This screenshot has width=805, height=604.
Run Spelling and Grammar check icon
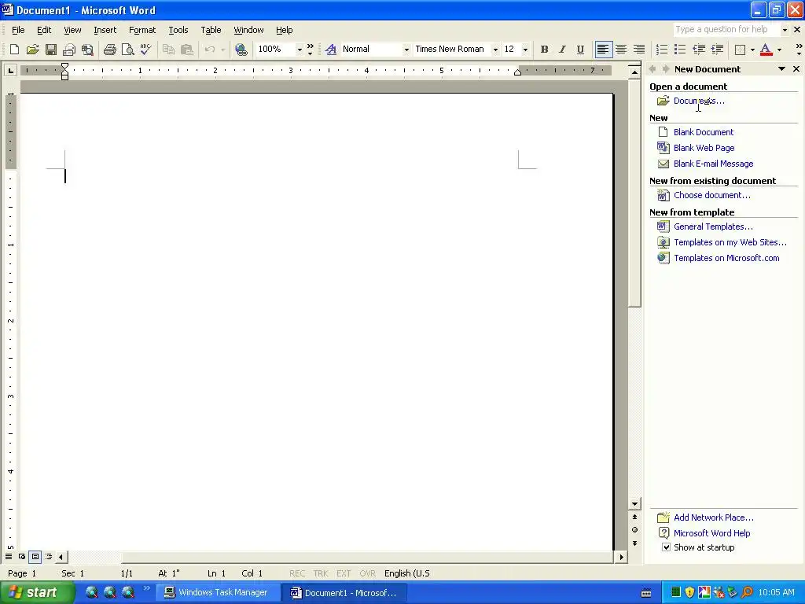(145, 50)
